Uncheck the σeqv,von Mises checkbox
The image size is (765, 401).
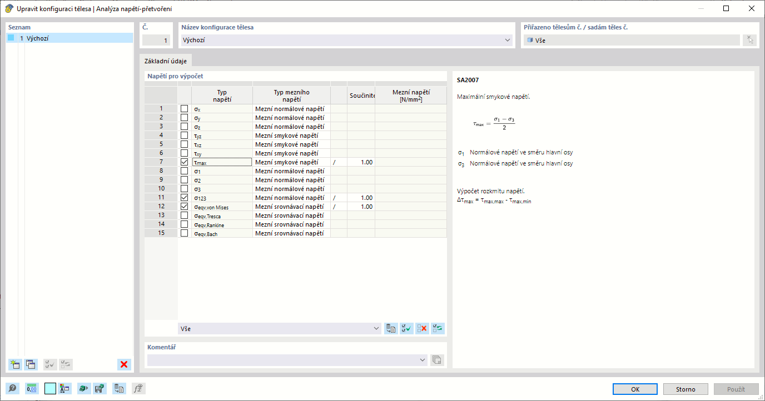tap(185, 207)
